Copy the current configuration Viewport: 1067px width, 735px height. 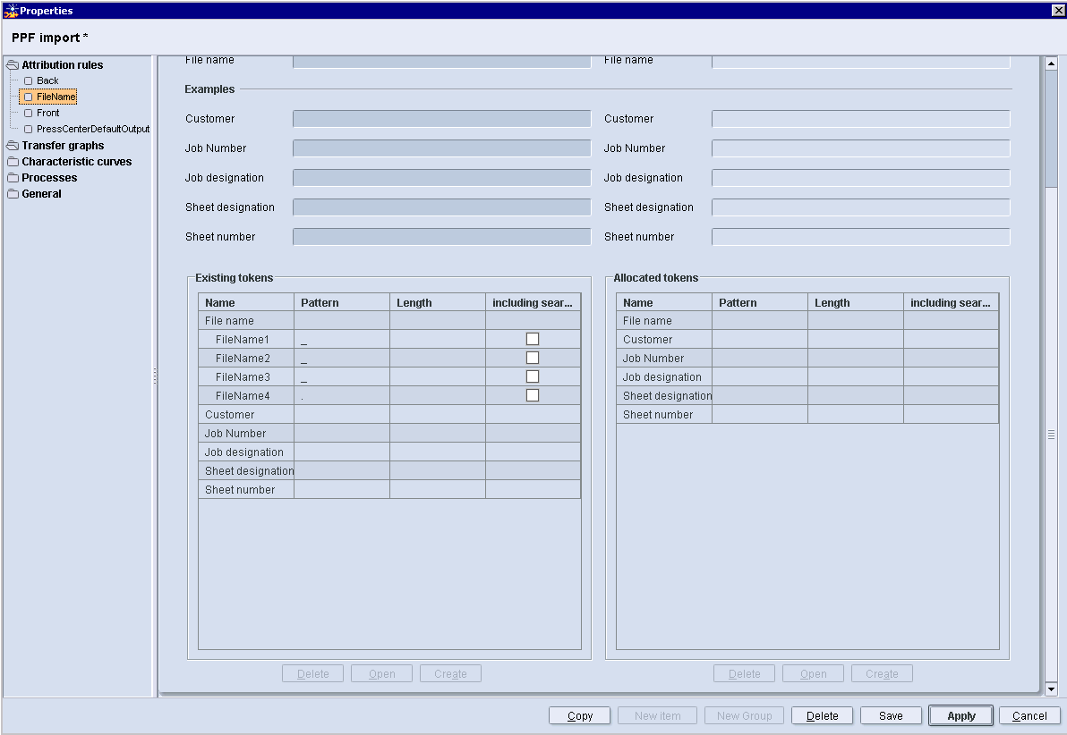tap(579, 715)
